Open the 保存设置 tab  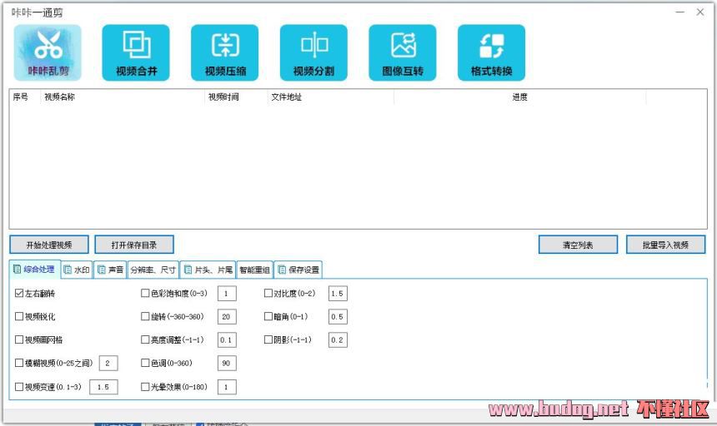pos(298,270)
